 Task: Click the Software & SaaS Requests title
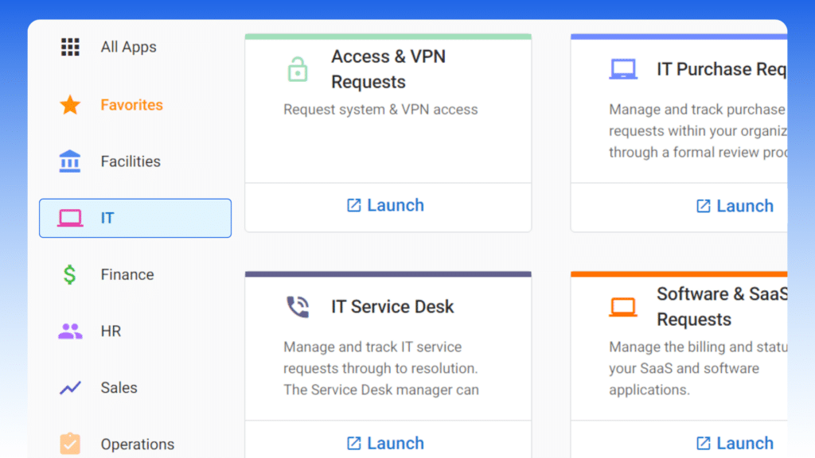pos(722,306)
